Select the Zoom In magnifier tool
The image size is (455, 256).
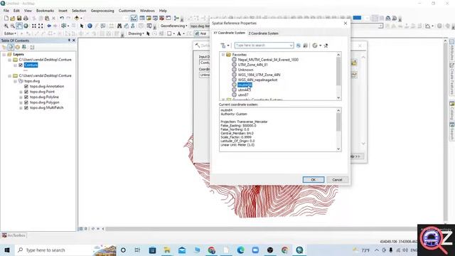tap(6, 26)
